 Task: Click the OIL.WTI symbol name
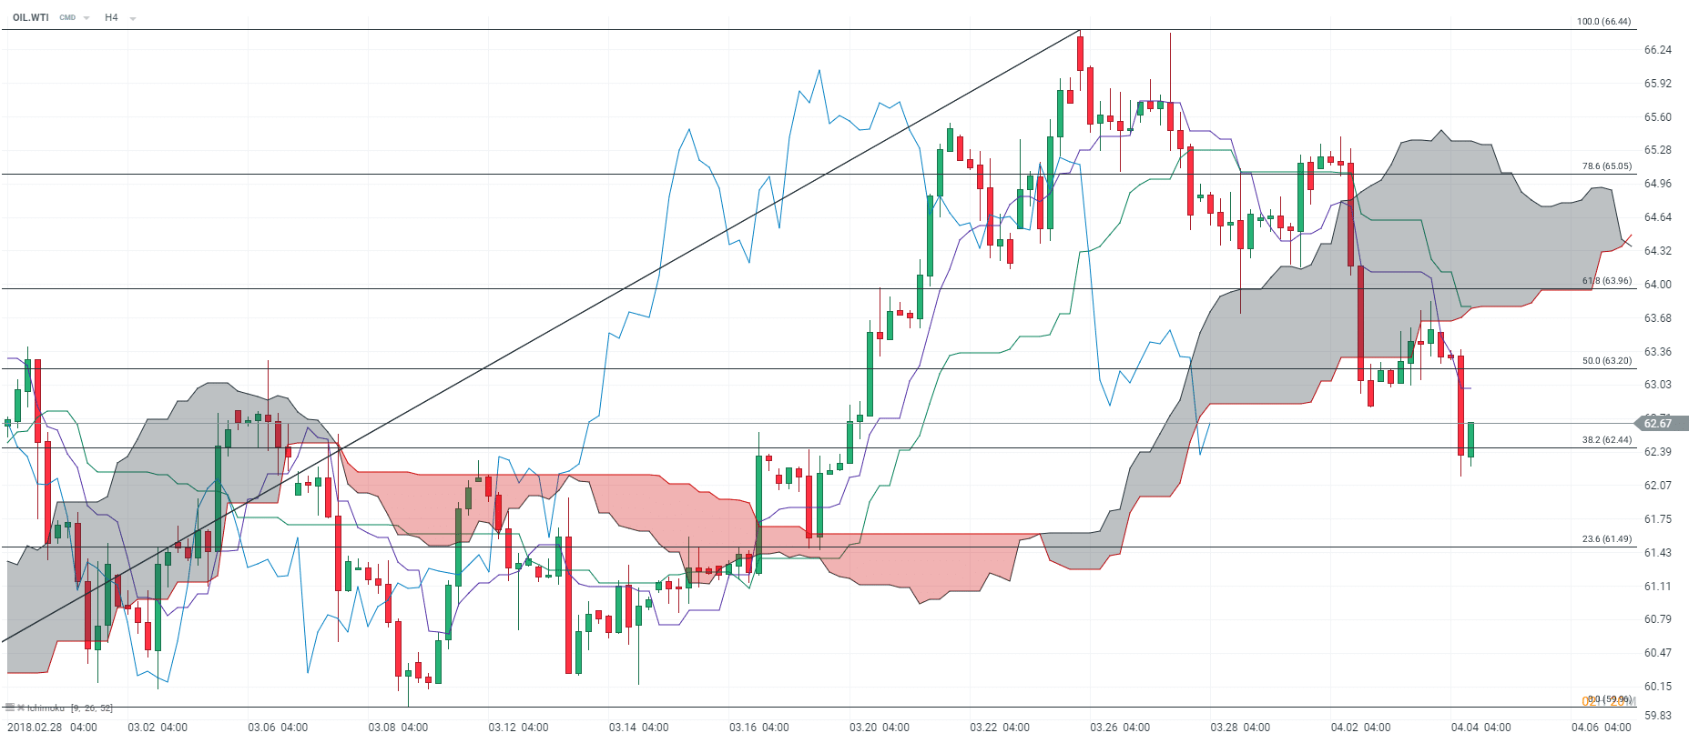pyautogui.click(x=31, y=17)
